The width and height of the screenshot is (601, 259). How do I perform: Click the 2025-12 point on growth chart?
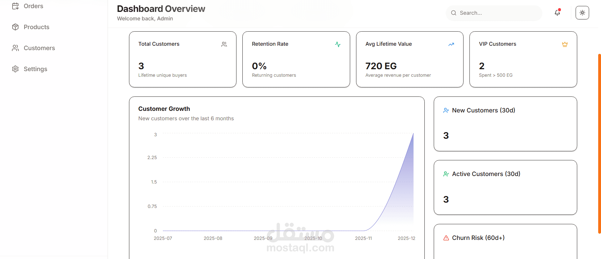[x=413, y=134]
